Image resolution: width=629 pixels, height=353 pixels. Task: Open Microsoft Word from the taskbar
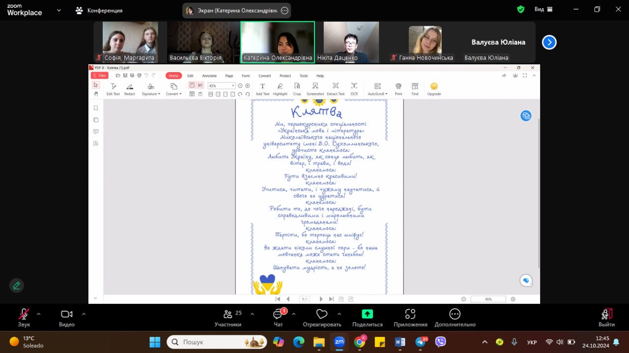coord(400,342)
